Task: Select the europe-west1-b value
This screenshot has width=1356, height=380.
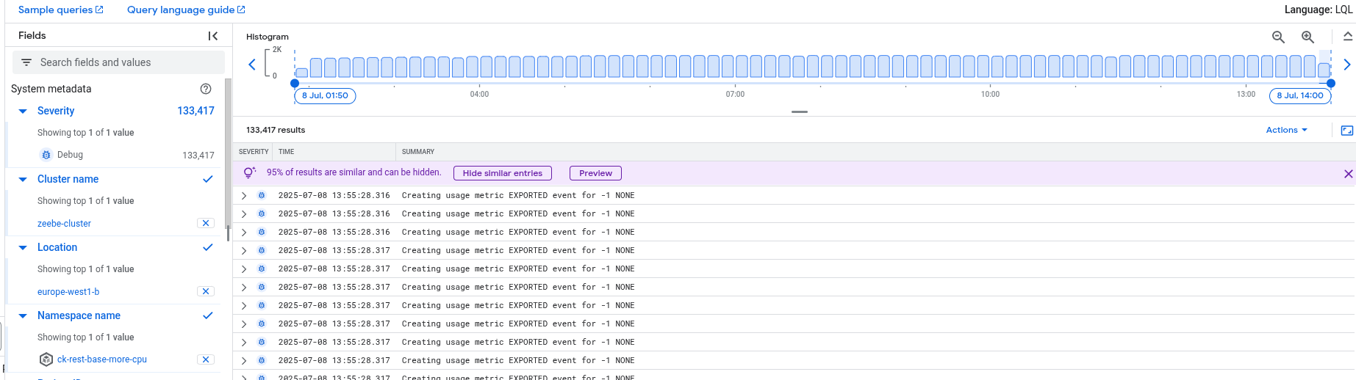Action: point(68,292)
